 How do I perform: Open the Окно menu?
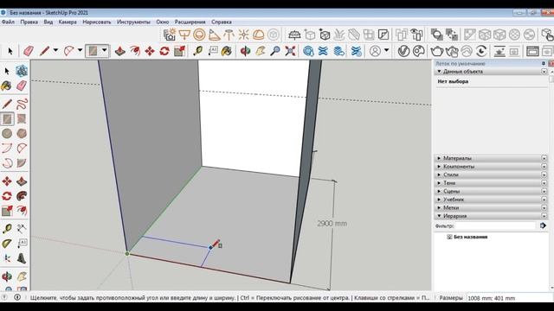(163, 22)
